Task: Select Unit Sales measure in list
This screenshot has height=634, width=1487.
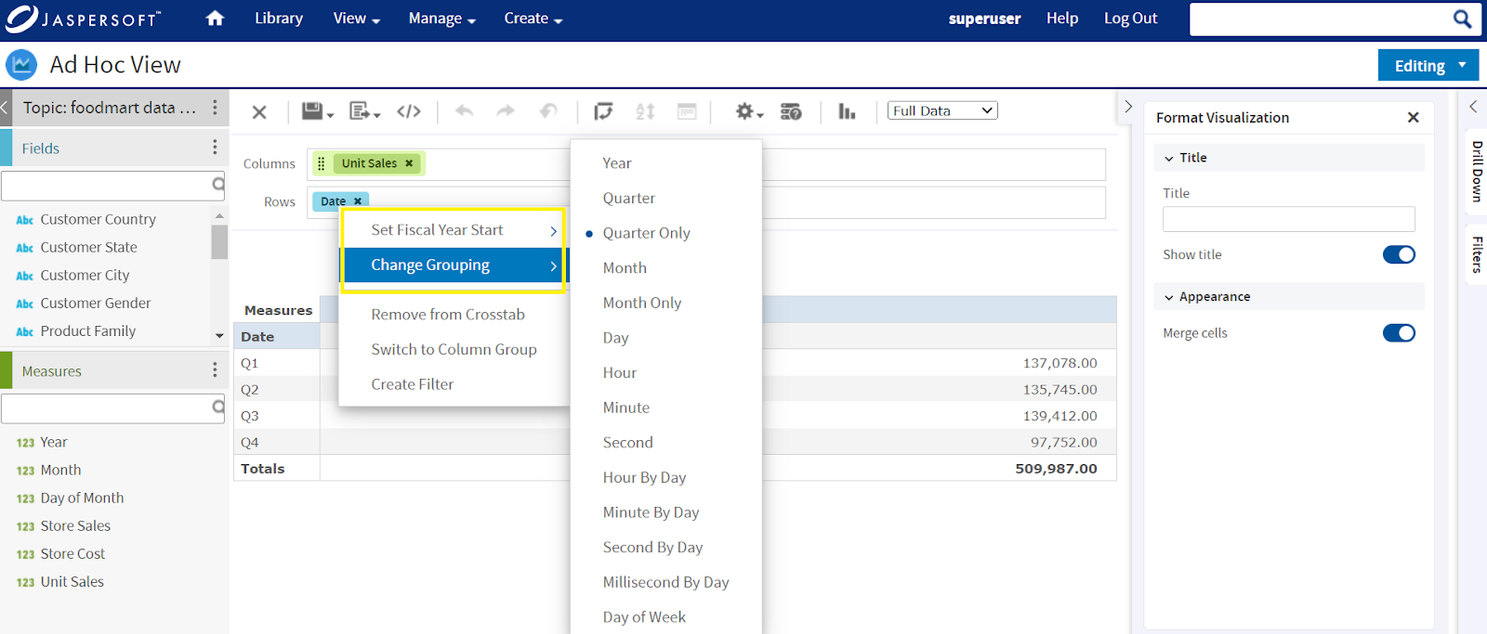Action: coord(72,582)
